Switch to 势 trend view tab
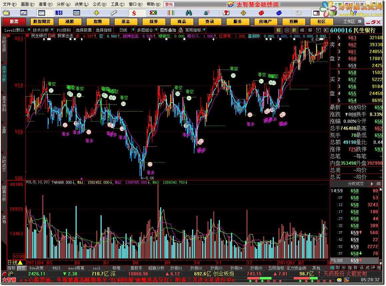Viewport: 386px width, 286px height. pos(356,268)
